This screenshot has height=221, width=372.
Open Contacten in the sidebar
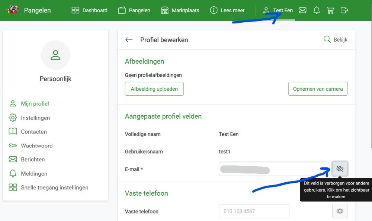[x=28, y=131]
